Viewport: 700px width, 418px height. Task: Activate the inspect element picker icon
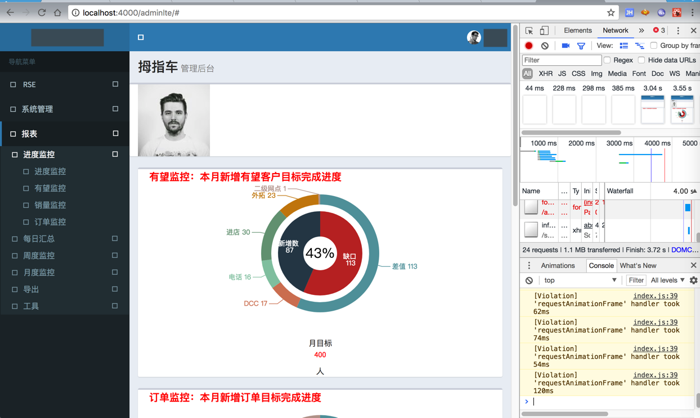(x=529, y=30)
